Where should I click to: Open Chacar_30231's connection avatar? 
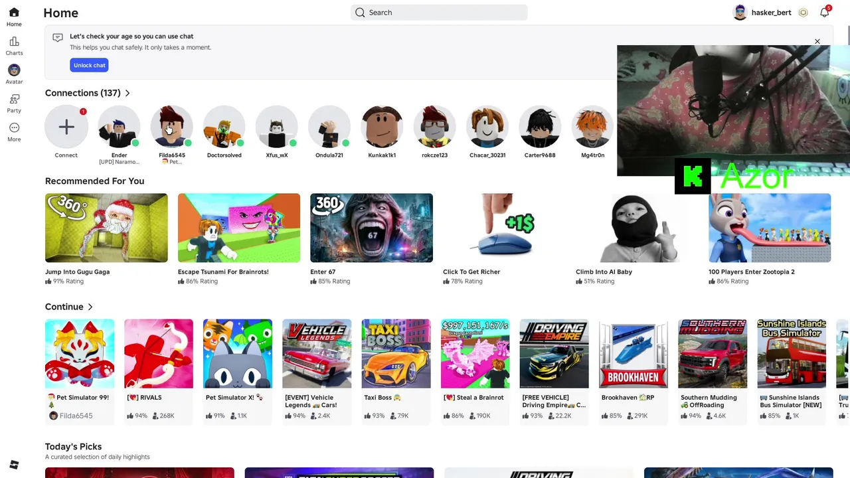tap(487, 126)
